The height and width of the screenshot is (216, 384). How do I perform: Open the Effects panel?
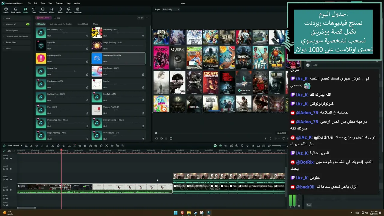tap(52, 10)
